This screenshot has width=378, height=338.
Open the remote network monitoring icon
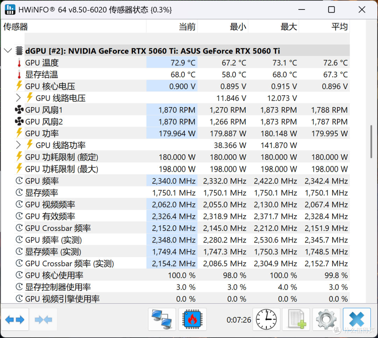tap(162, 320)
